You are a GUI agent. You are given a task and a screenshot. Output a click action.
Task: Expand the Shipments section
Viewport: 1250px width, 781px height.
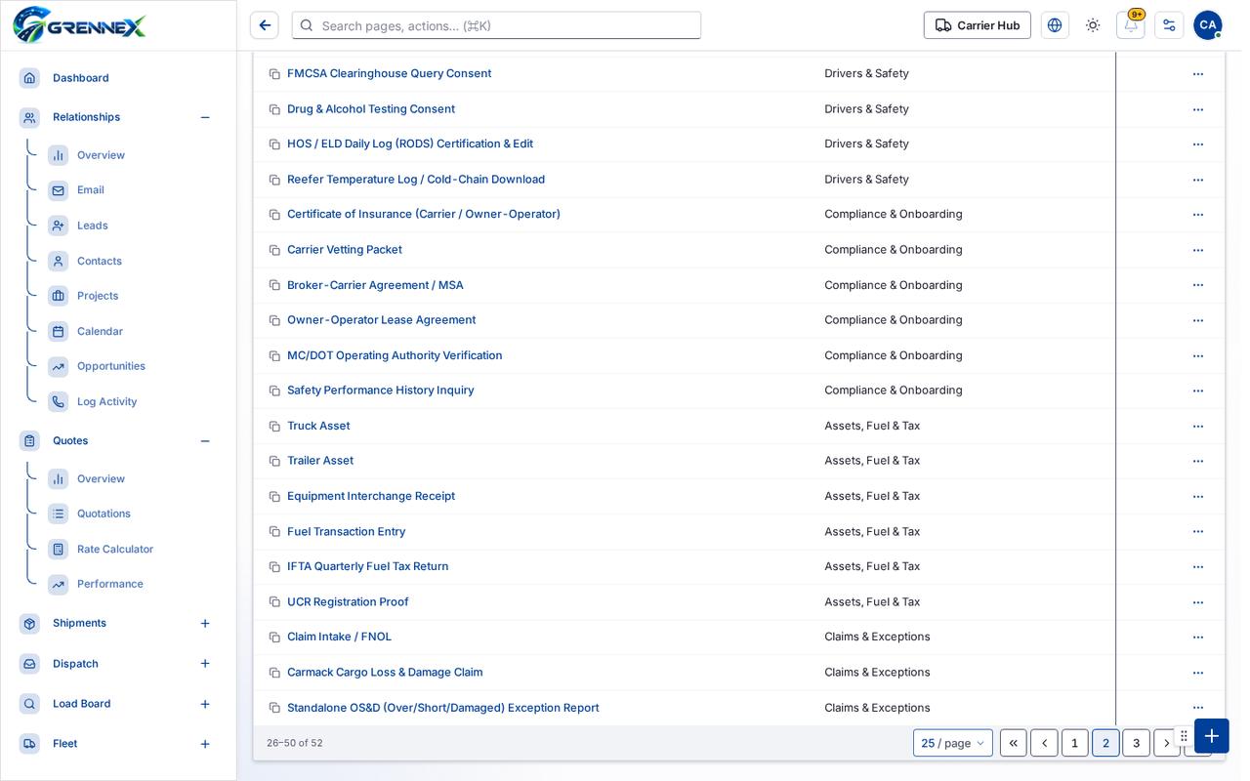tap(205, 624)
